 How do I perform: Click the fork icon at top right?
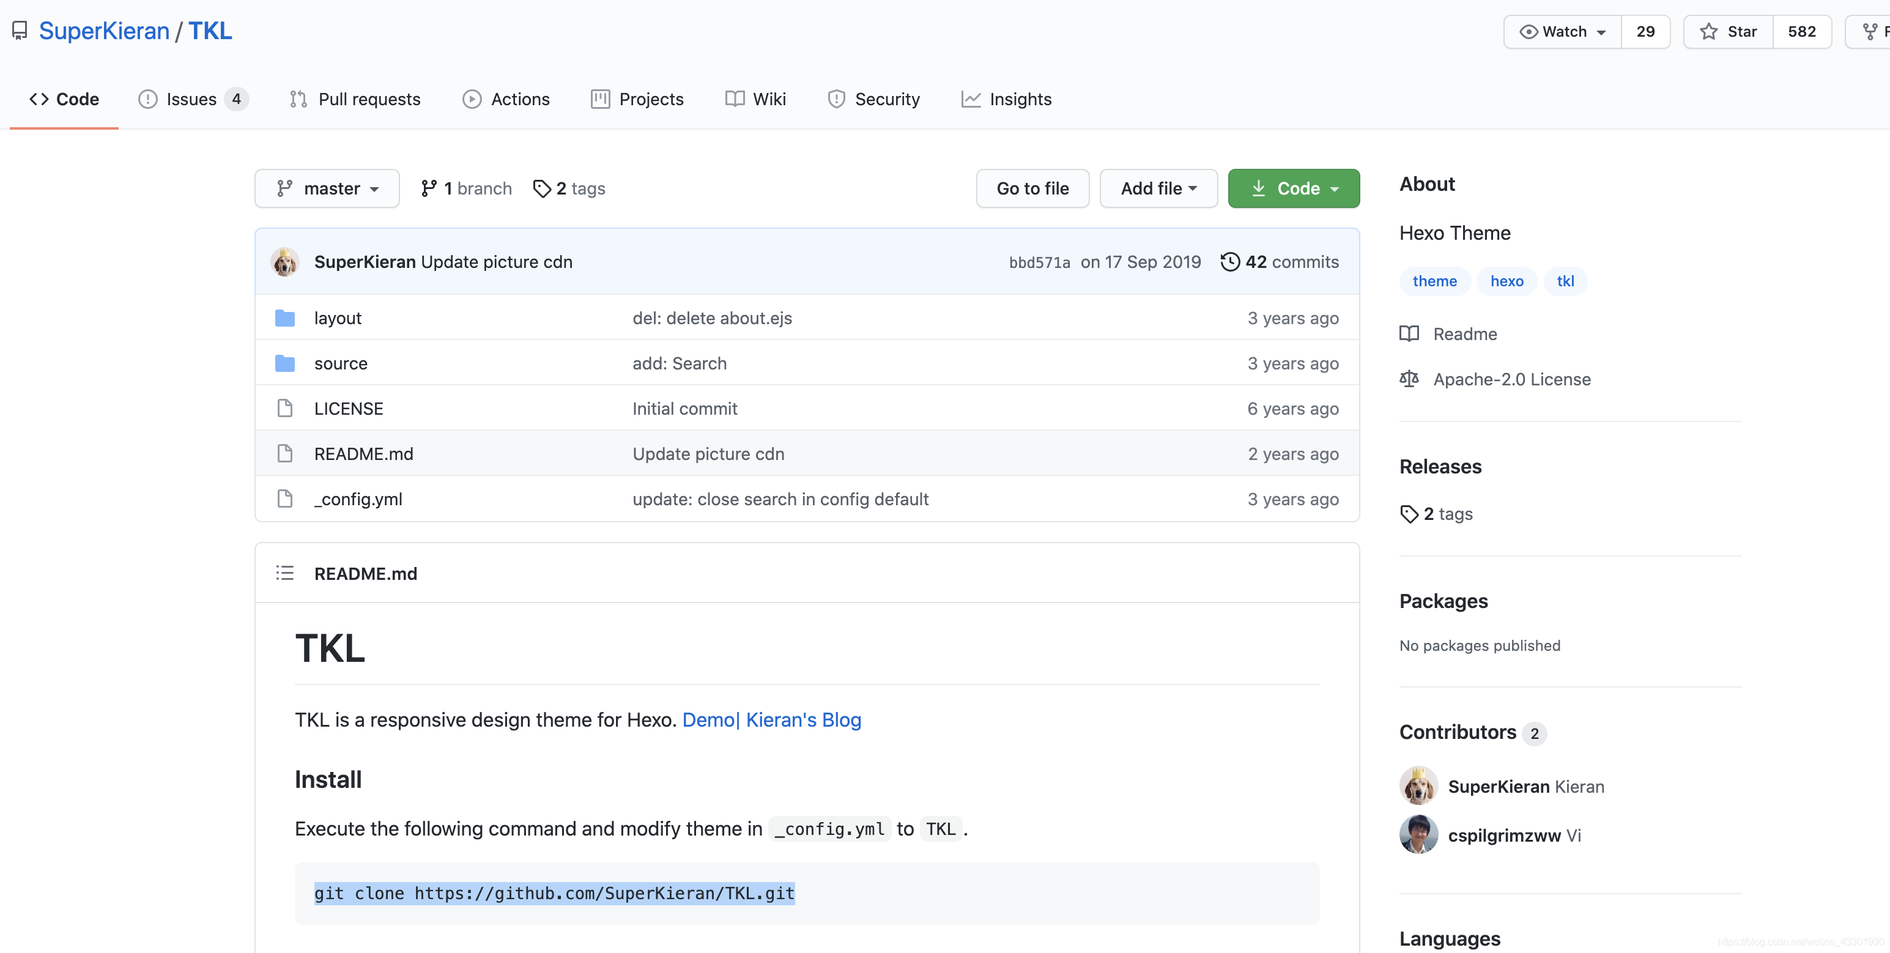[x=1870, y=32]
